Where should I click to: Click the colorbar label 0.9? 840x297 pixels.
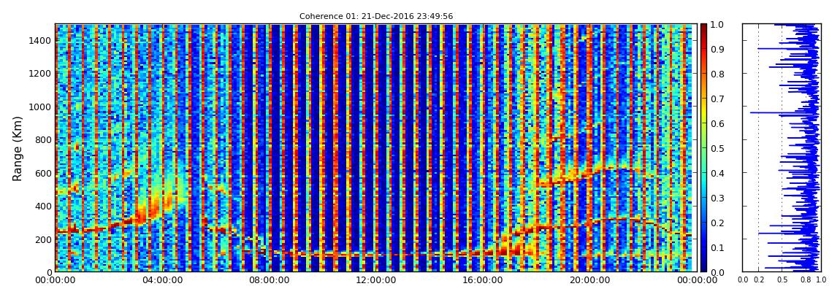719,49
